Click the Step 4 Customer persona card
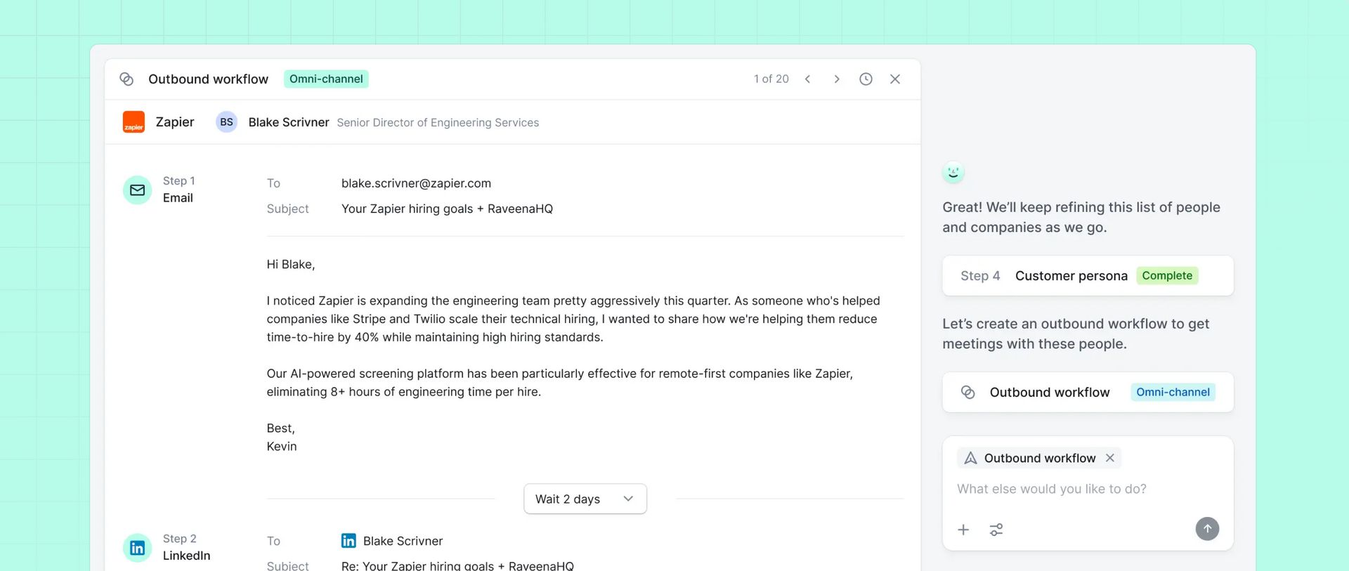Viewport: 1349px width, 571px height. pos(1088,276)
